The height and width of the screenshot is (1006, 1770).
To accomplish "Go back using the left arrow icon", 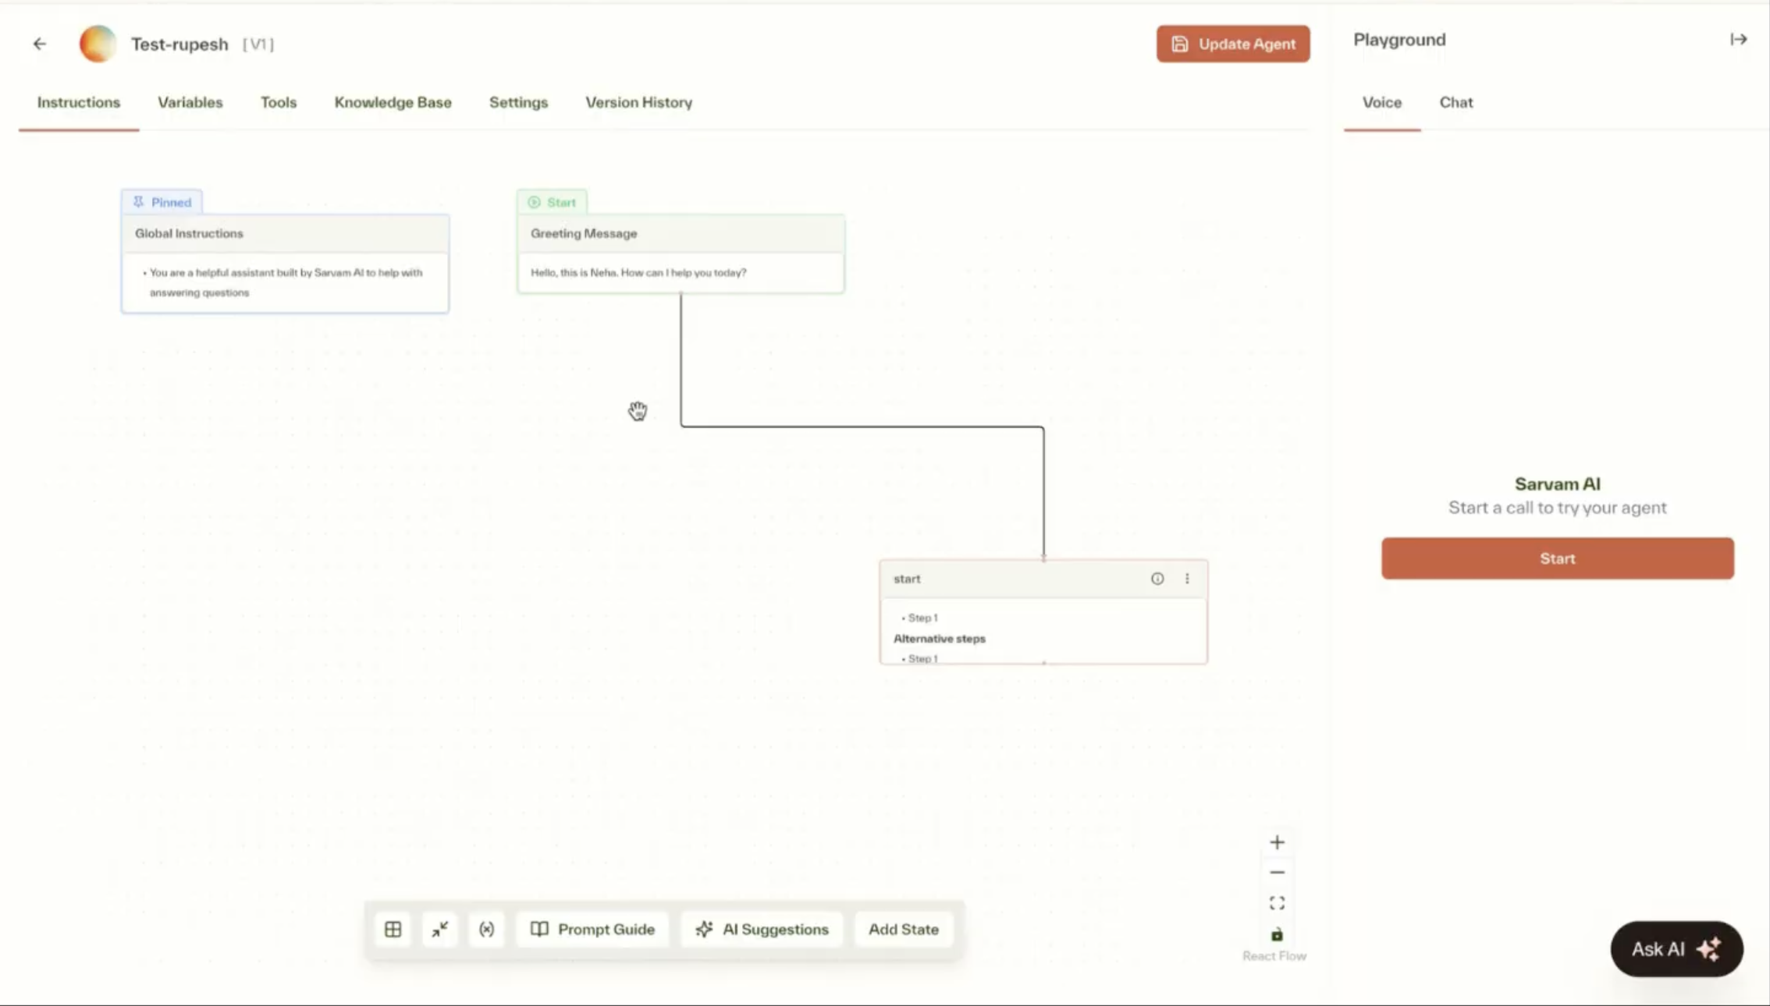I will point(40,44).
